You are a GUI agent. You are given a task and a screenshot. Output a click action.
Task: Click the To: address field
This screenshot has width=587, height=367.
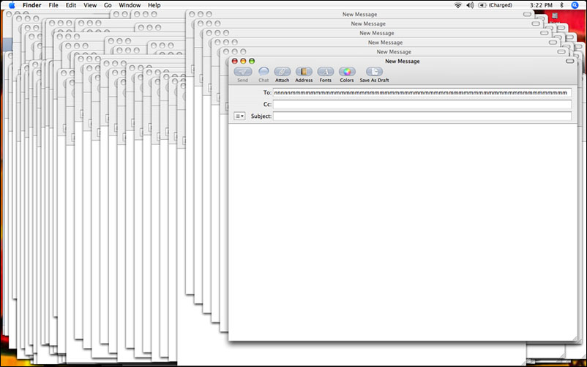pyautogui.click(x=422, y=92)
